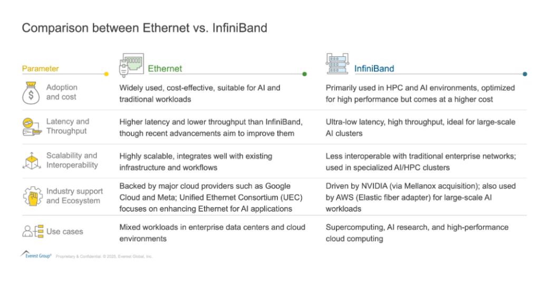Screen dimensions: 540x285
Task: Click the Use cases row label
Action: pos(64,231)
